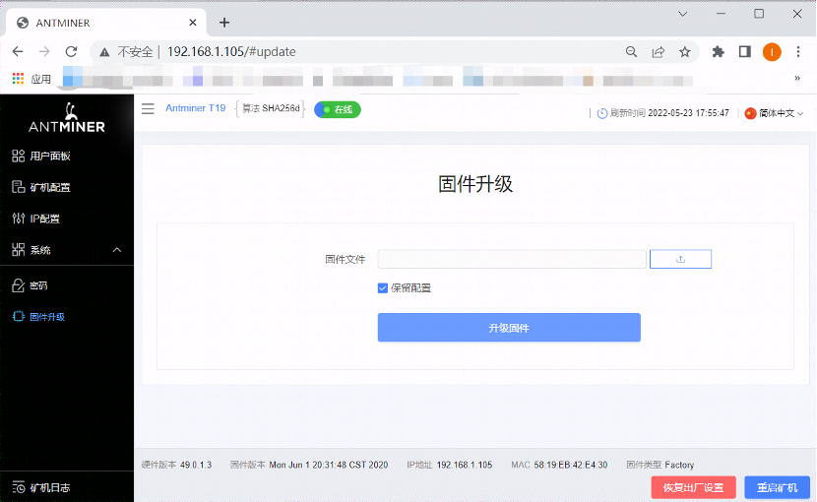Screen dimensions: 817x502
Task: Click the address bar URL 192.168.1.105/#update
Action: point(231,51)
